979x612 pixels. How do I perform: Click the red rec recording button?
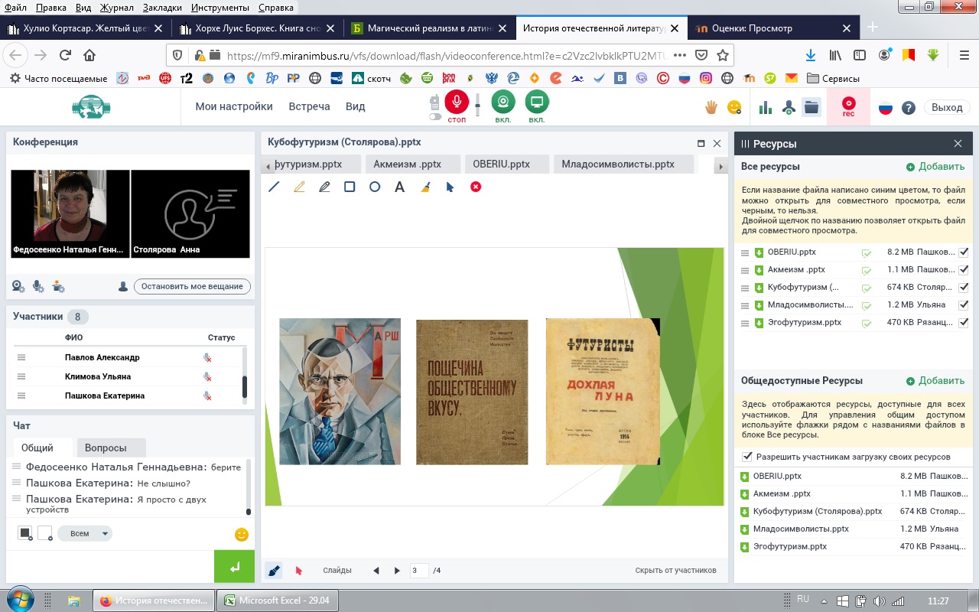pyautogui.click(x=848, y=105)
